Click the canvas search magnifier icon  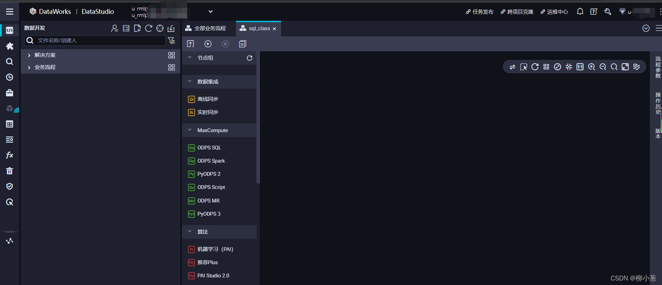[x=614, y=67]
